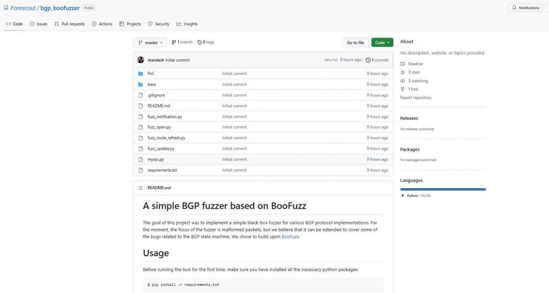
Task: Click the README.md file icon in file list
Action: coord(140,106)
